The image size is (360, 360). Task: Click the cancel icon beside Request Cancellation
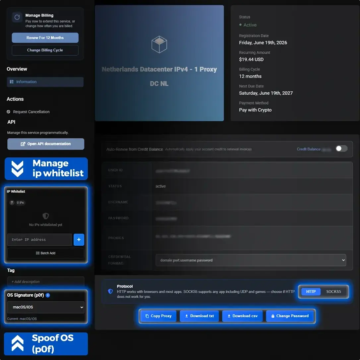point(9,112)
